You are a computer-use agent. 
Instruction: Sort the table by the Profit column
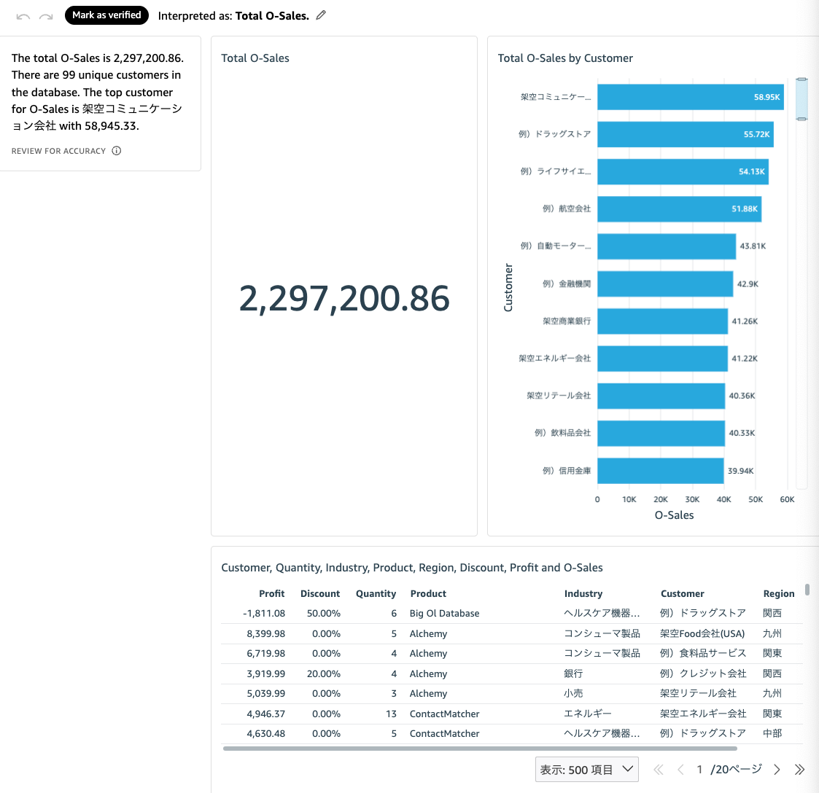(x=272, y=593)
